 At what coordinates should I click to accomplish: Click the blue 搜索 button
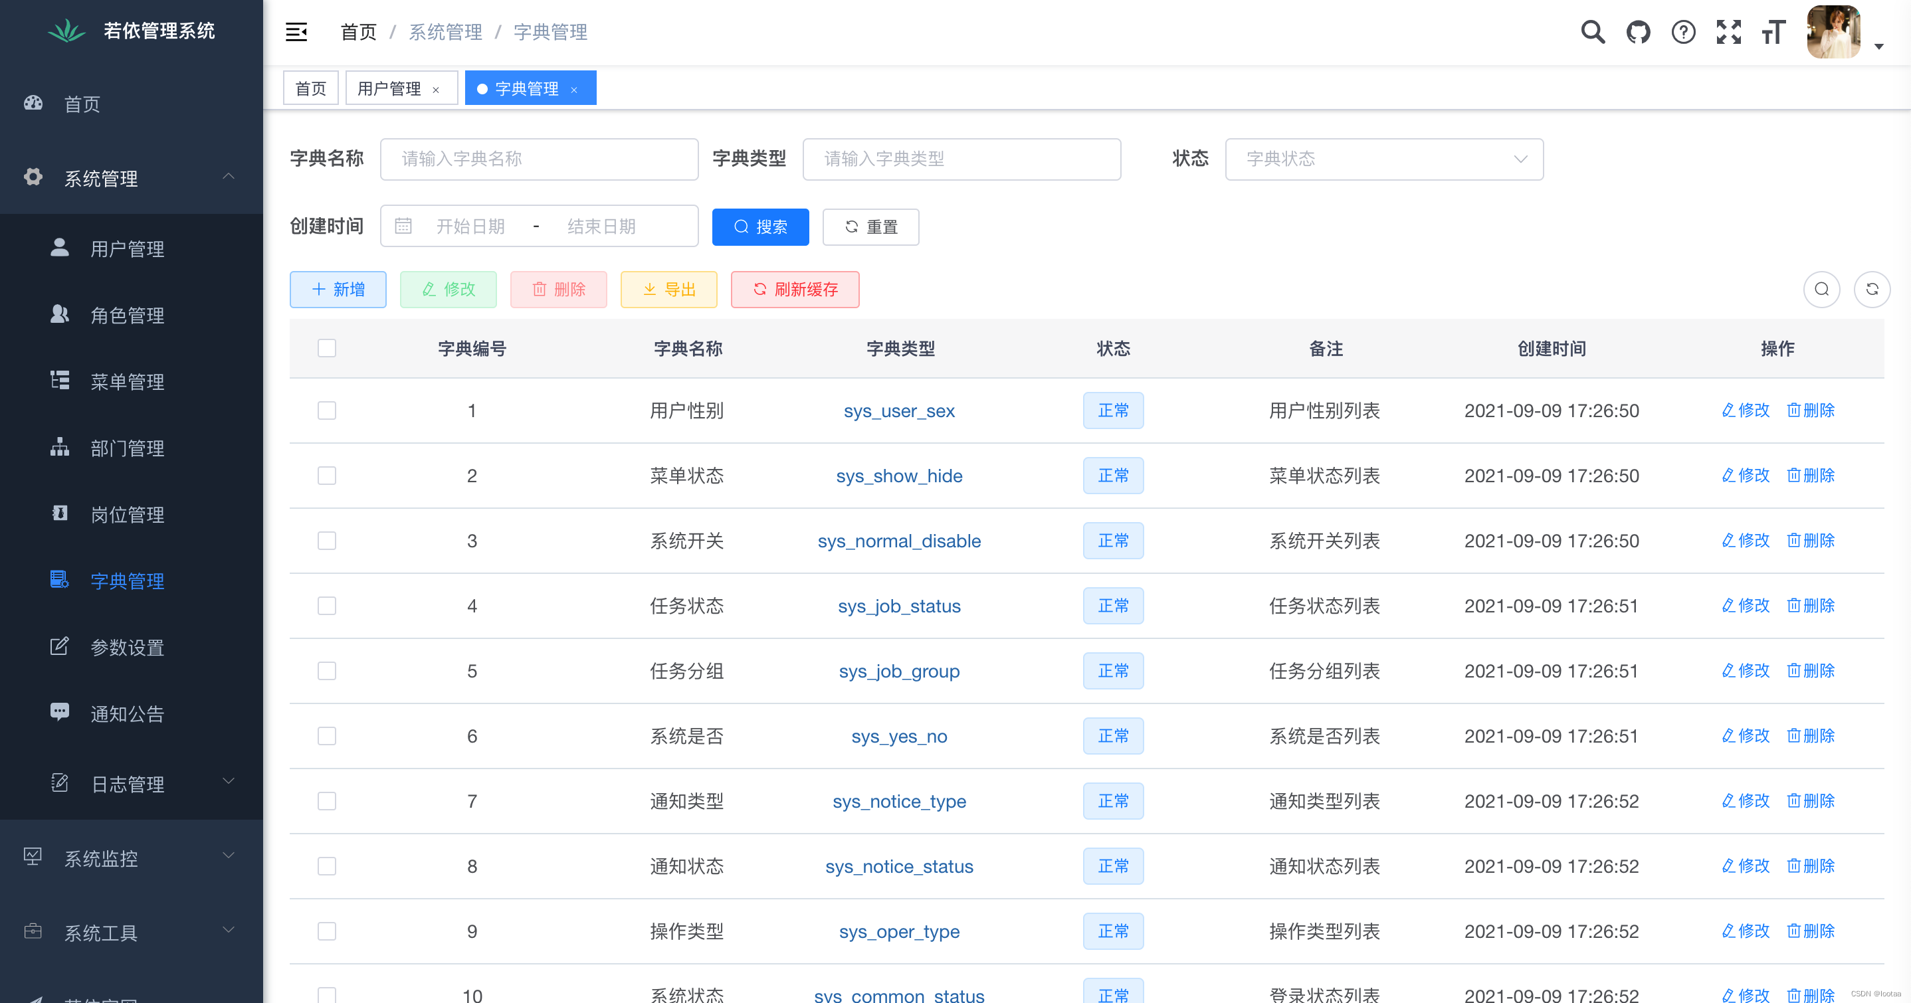[759, 227]
